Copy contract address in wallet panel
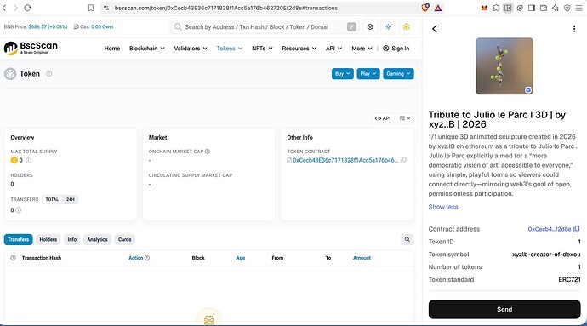Image resolution: width=587 pixels, height=326 pixels. [x=577, y=229]
